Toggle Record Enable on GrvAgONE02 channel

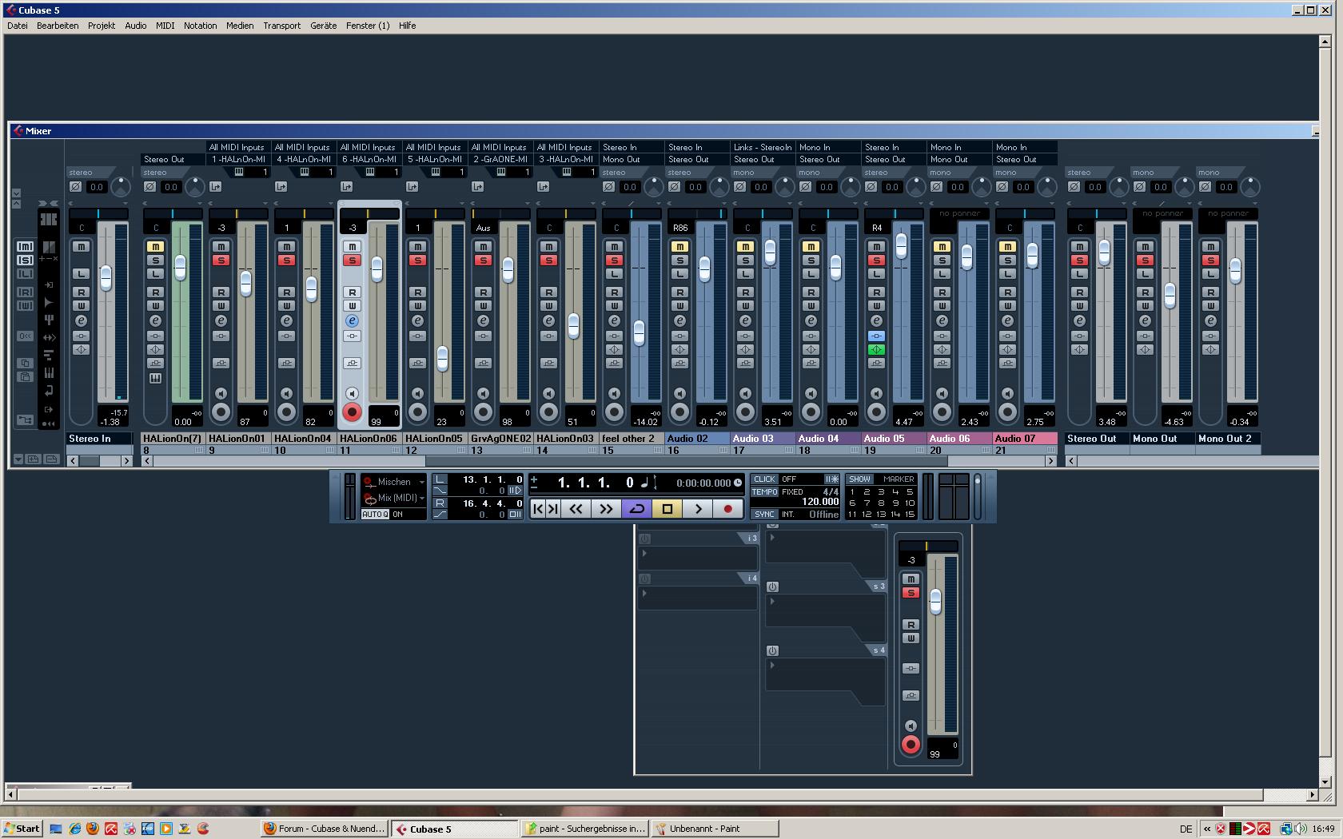pyautogui.click(x=483, y=412)
